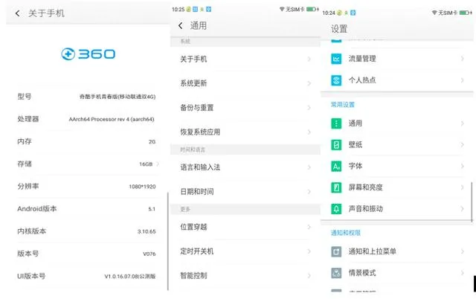The width and height of the screenshot is (476, 299).
Task: Tap 10:25 clock in 通用 screen
Action: coord(178,10)
